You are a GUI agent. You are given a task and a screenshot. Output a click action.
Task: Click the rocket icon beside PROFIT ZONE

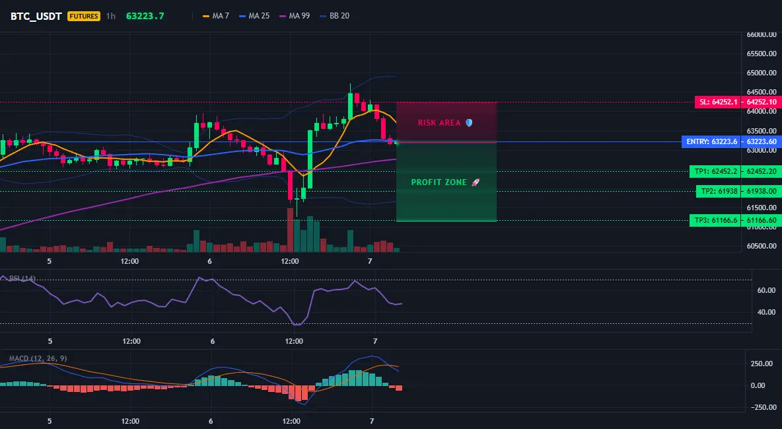coord(476,182)
